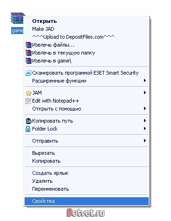Select Свойства from the context menu

(x=86, y=201)
